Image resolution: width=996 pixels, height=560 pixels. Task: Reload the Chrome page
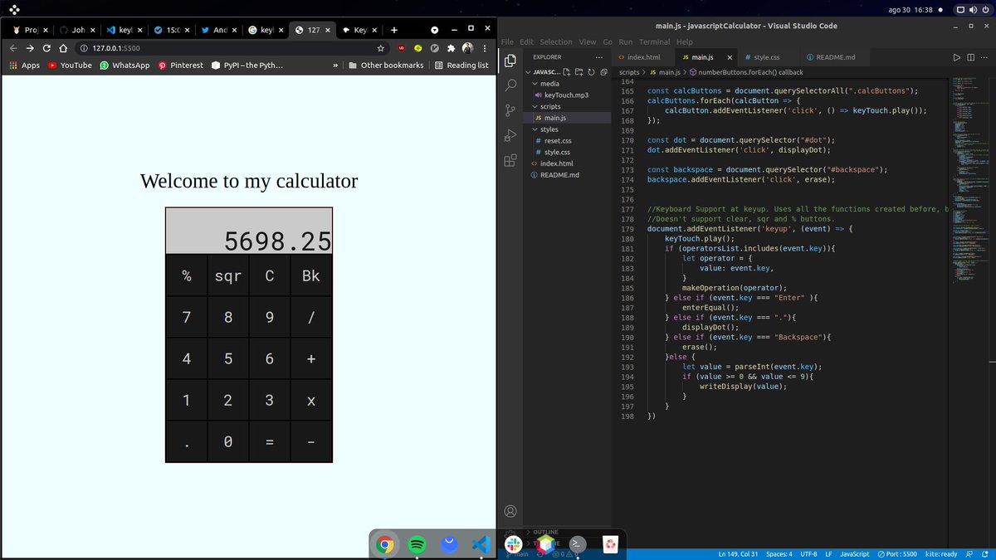pos(46,48)
